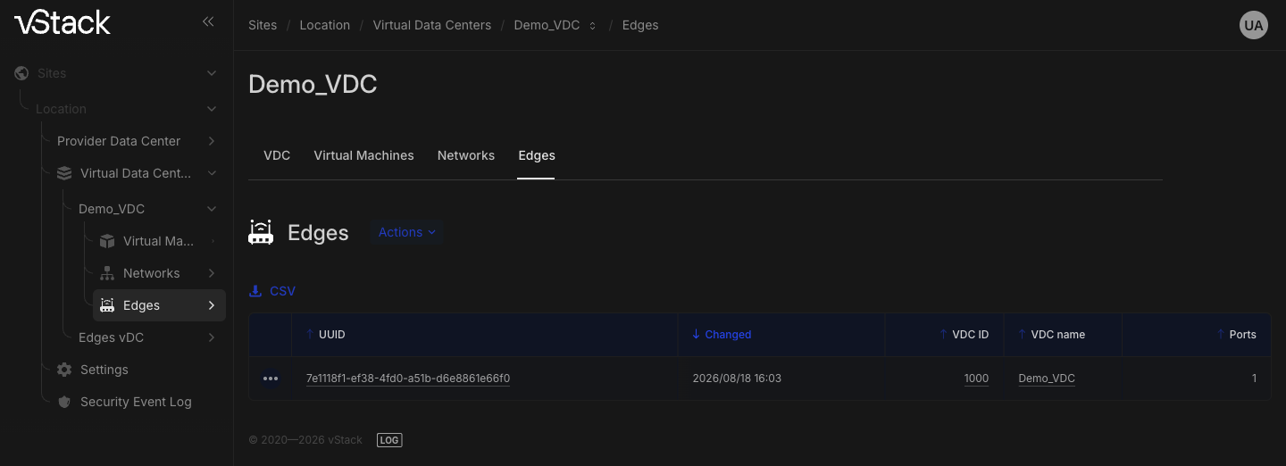Collapse the sidebar with double-chevron icon
The image size is (1286, 466).
coord(208,21)
